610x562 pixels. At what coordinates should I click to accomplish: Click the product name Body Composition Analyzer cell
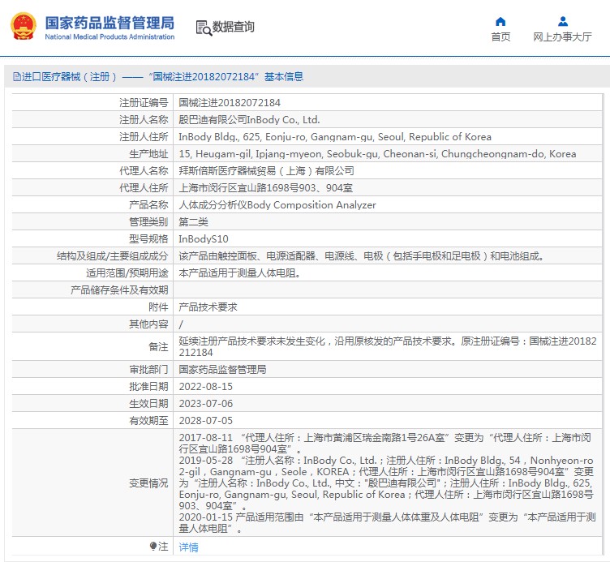(x=277, y=205)
